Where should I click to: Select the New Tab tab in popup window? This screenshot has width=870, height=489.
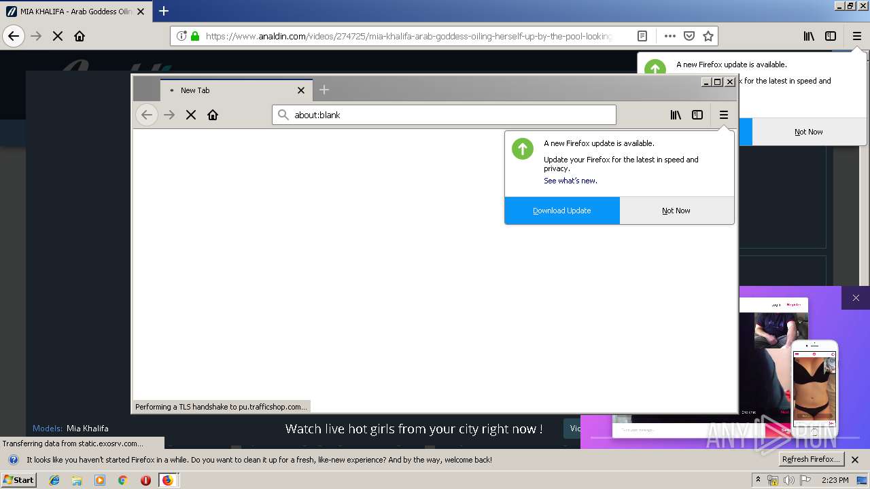[x=236, y=90]
